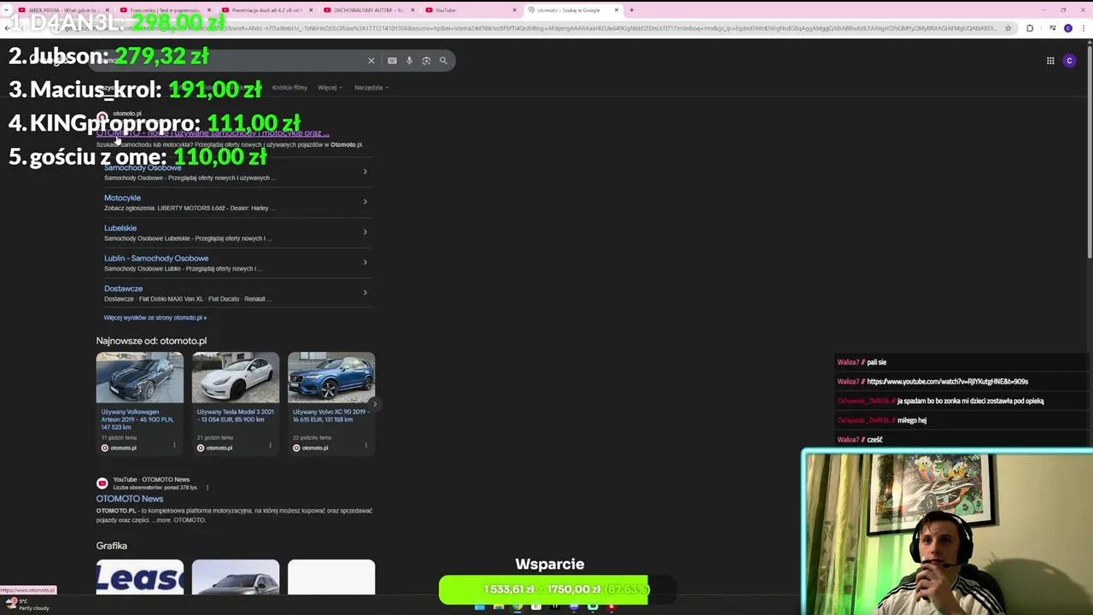Click 'Więcej wyników ze strony otomoto.pl'
The height and width of the screenshot is (615, 1093).
click(155, 318)
